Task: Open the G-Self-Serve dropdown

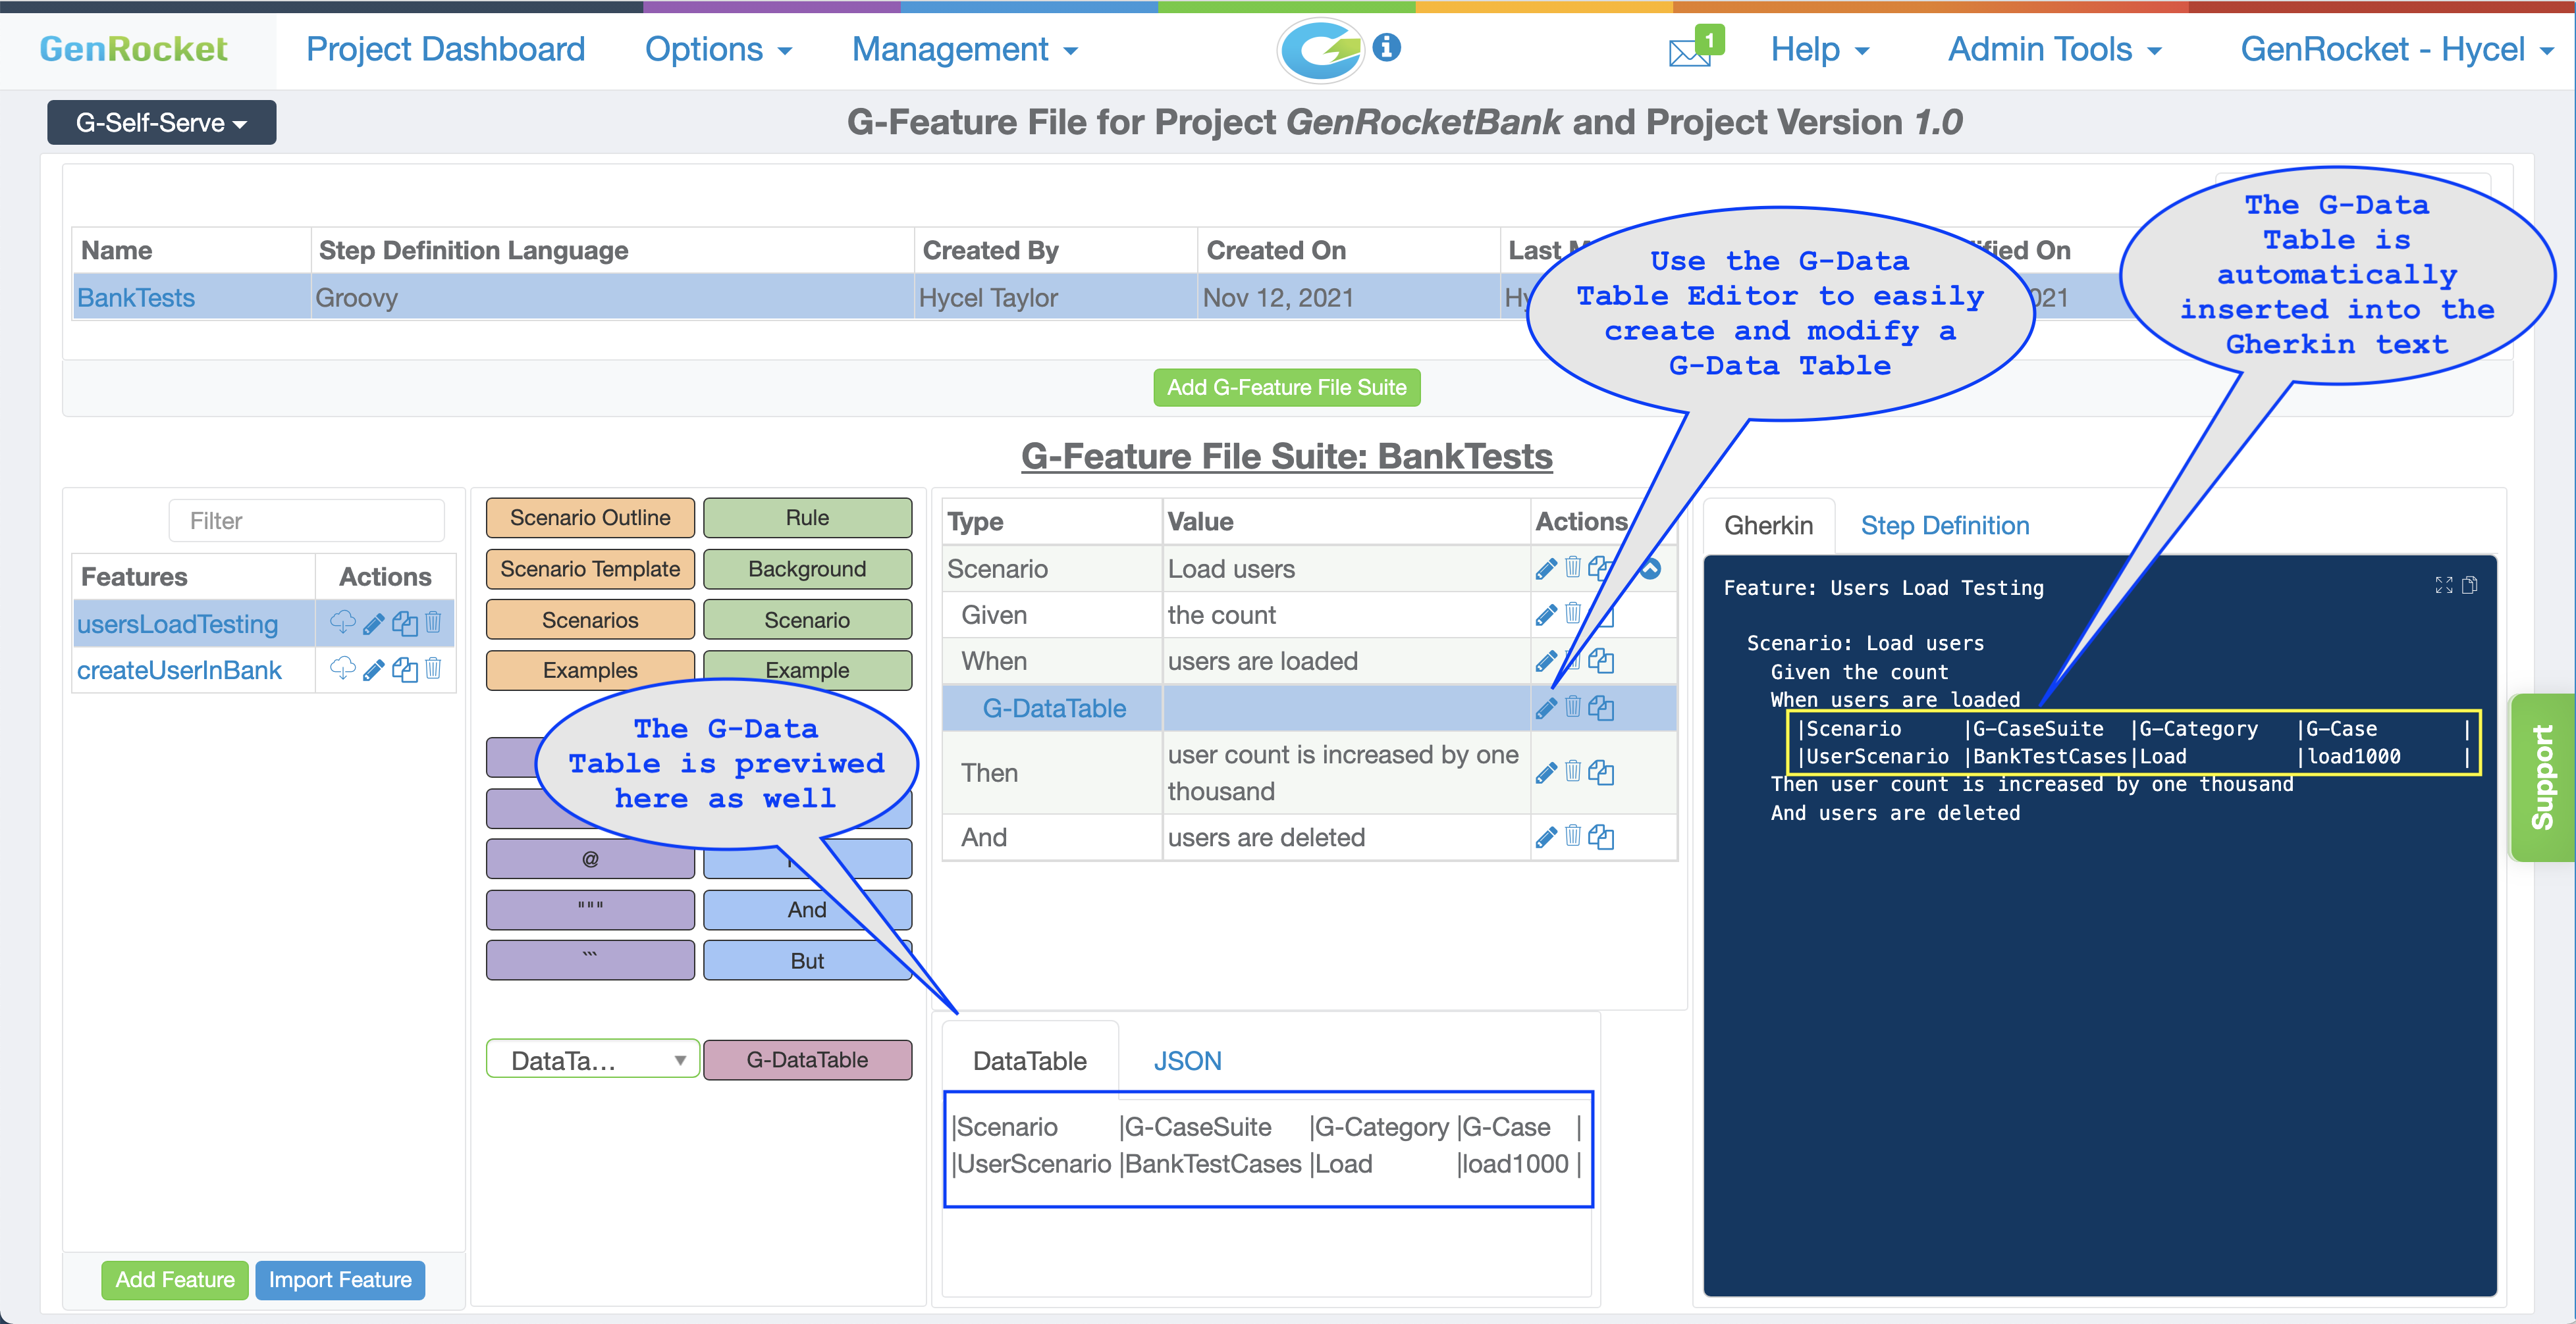Action: (x=161, y=123)
